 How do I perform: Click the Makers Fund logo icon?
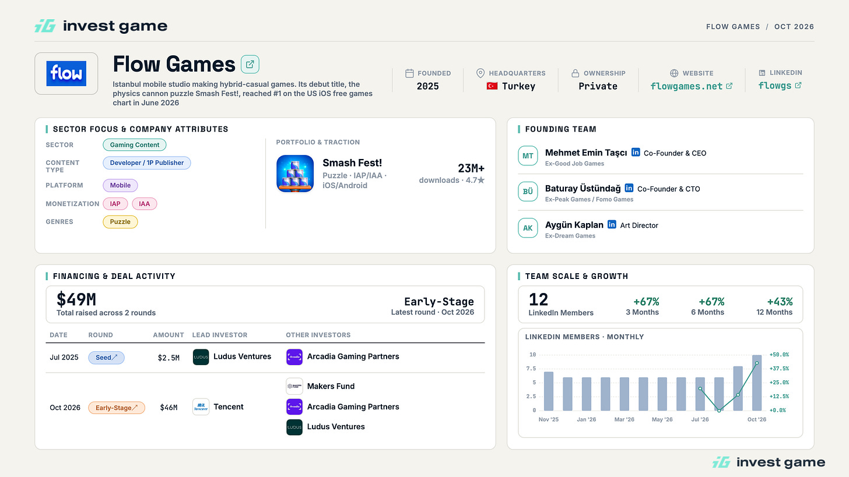294,387
